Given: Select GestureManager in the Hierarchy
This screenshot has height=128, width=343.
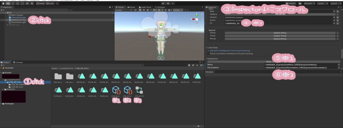Looking at the screenshot, I should pos(19,17).
